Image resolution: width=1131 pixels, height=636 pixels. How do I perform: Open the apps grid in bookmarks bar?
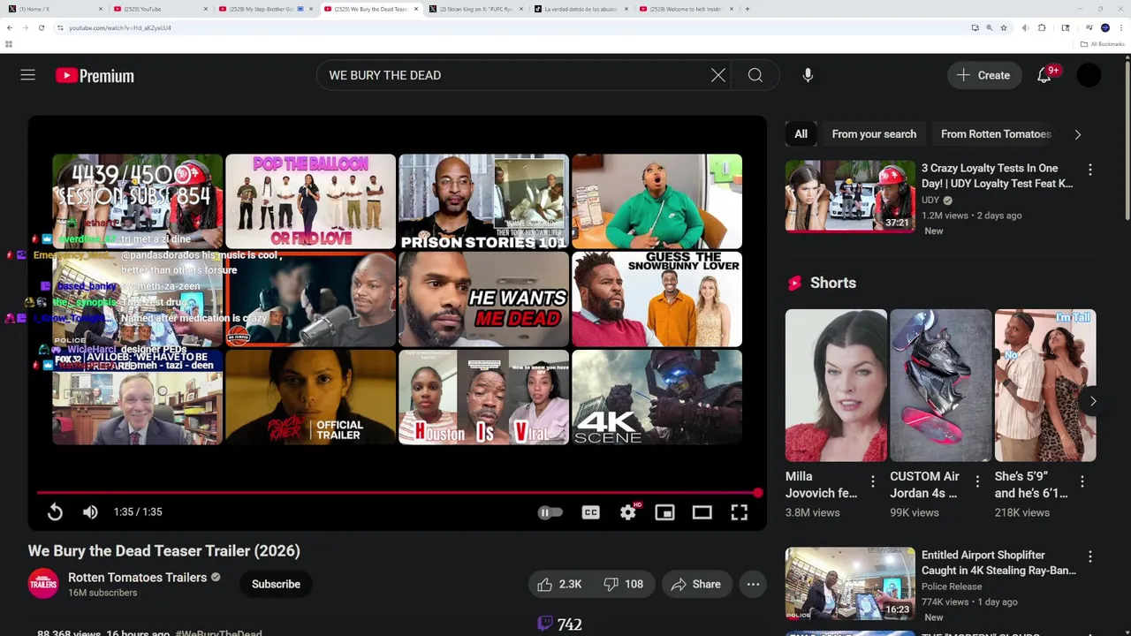pyautogui.click(x=9, y=44)
